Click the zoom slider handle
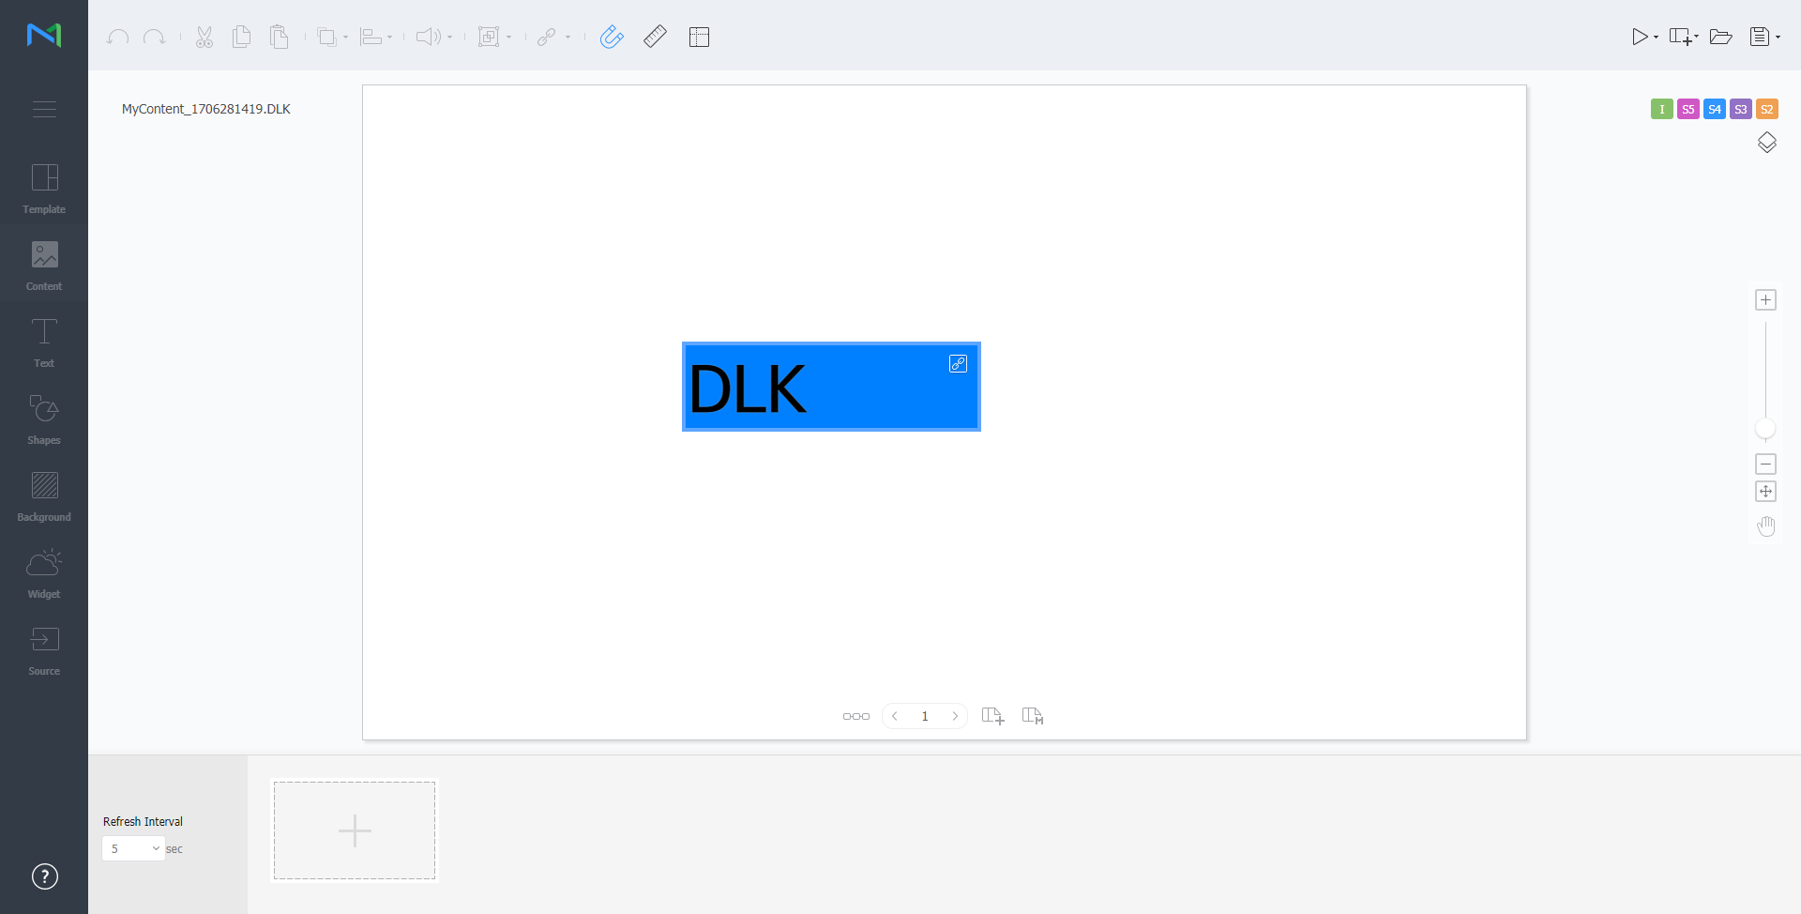The height and width of the screenshot is (914, 1801). click(1765, 429)
